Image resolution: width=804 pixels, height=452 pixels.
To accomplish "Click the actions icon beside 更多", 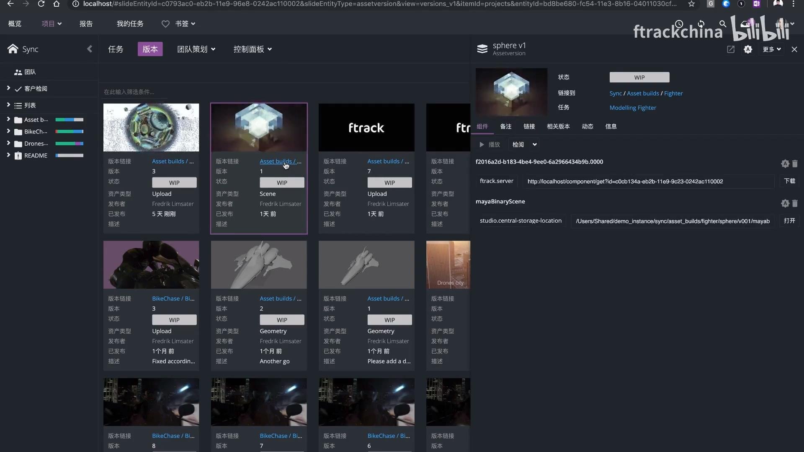I will tap(748, 49).
